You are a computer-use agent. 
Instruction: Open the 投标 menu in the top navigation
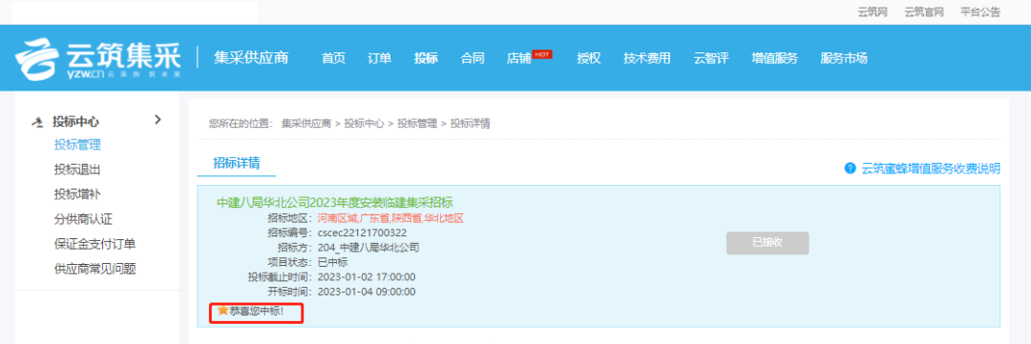[426, 58]
